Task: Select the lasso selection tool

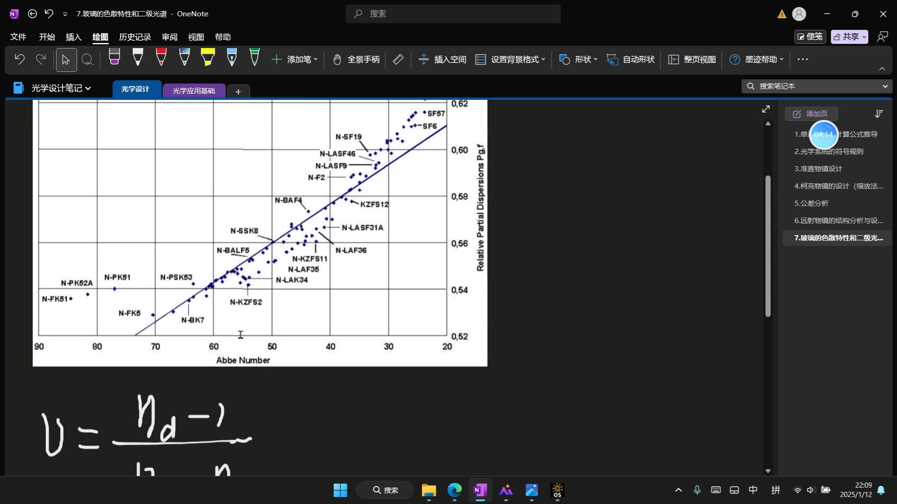Action: click(87, 60)
